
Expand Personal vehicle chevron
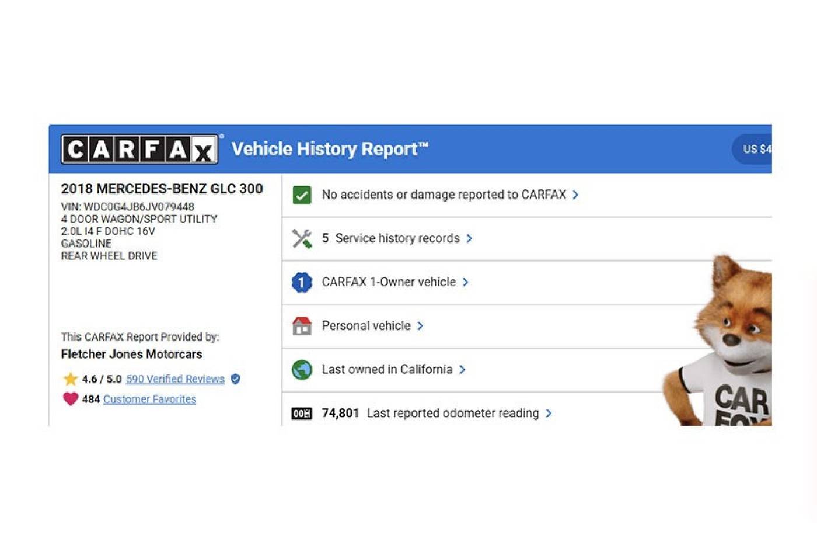point(420,326)
